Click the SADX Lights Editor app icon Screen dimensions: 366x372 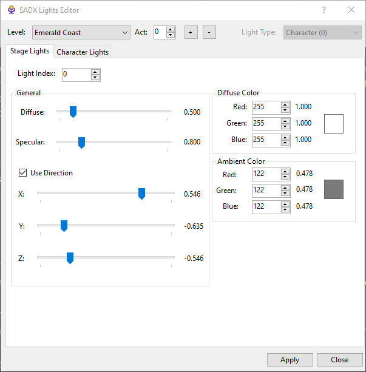click(11, 10)
